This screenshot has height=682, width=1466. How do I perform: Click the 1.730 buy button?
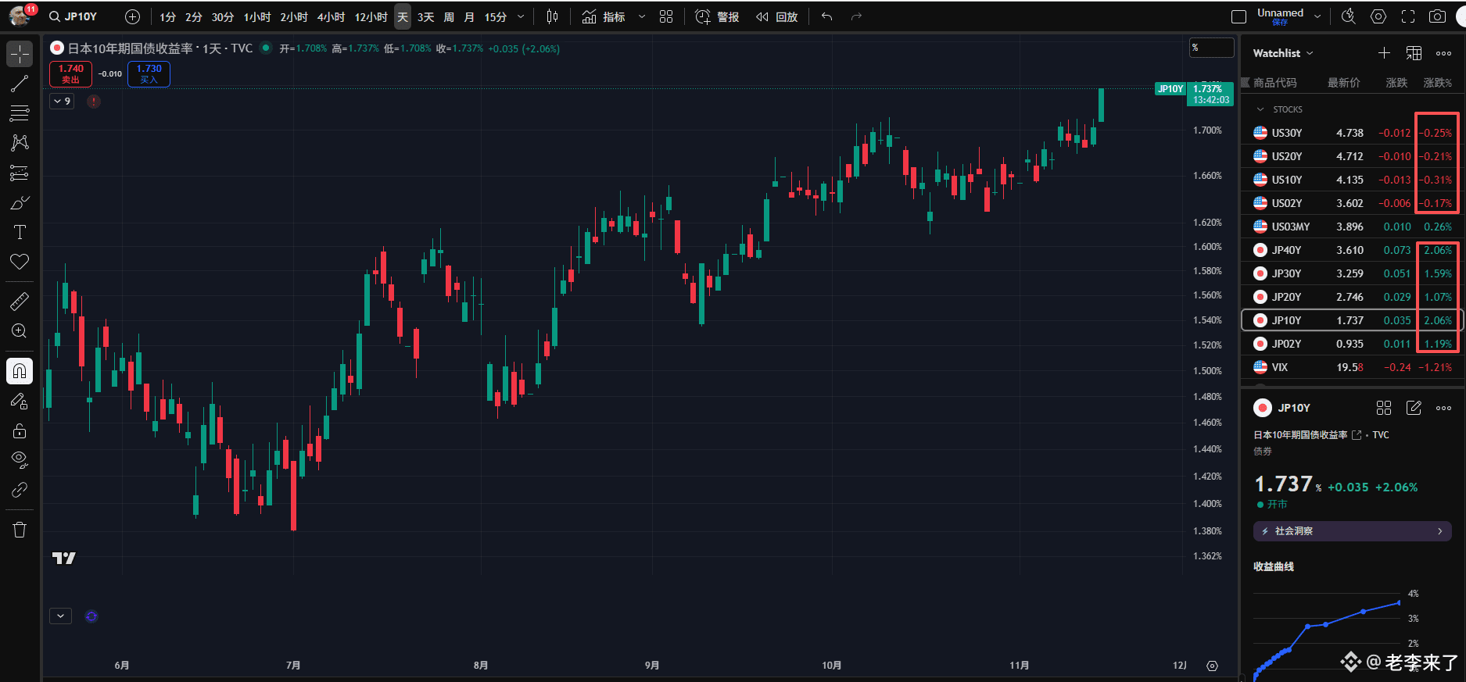coord(149,73)
